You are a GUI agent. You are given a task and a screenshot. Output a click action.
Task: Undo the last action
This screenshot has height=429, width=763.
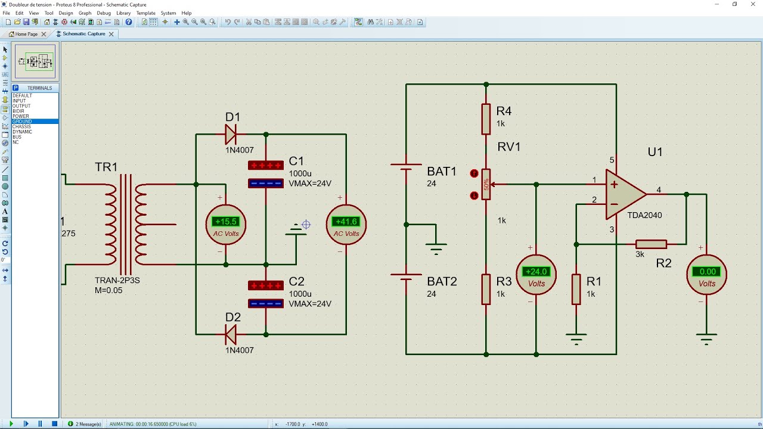(228, 22)
